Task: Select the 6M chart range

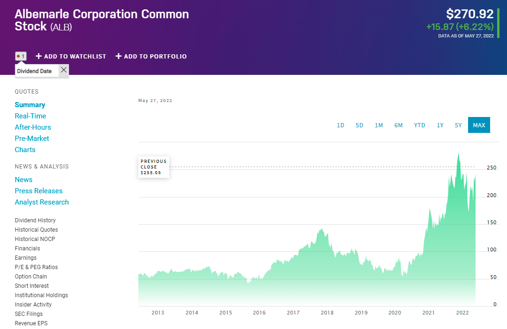Action: pyautogui.click(x=398, y=125)
